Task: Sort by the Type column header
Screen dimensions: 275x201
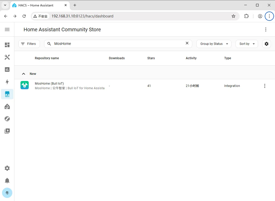Action: point(228,58)
